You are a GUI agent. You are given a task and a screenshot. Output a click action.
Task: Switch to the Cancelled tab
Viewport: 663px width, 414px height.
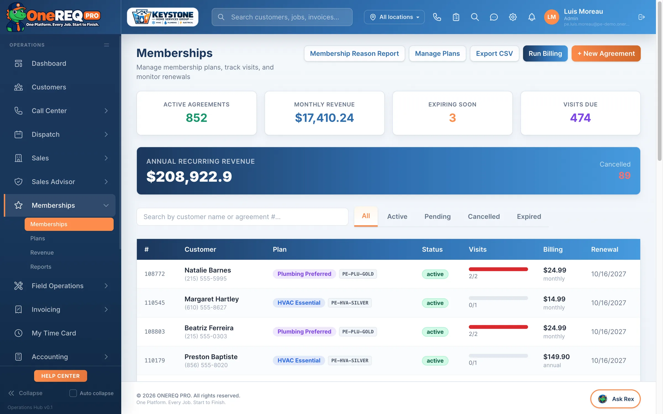coord(484,217)
